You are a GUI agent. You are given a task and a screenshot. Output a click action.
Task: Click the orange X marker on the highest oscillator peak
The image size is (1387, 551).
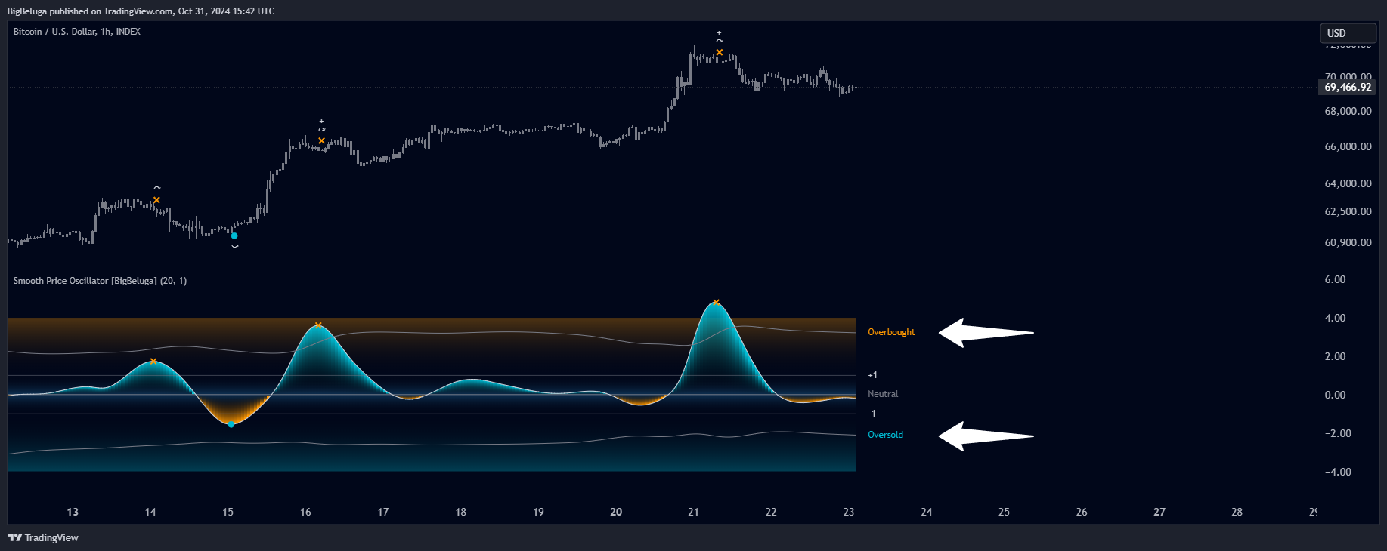[x=716, y=303]
